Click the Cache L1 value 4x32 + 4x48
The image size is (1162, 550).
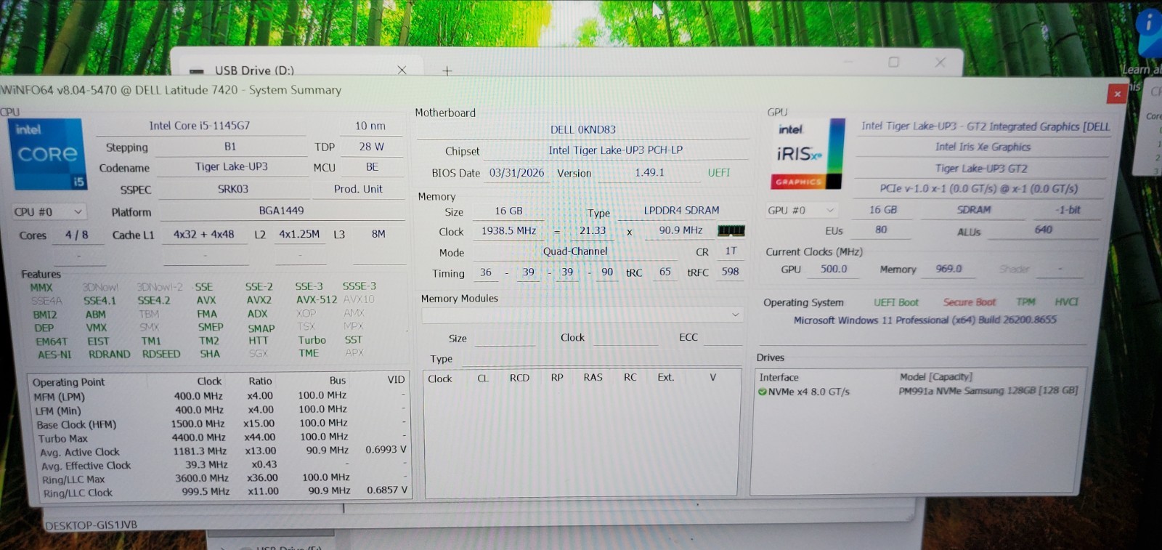pyautogui.click(x=204, y=234)
